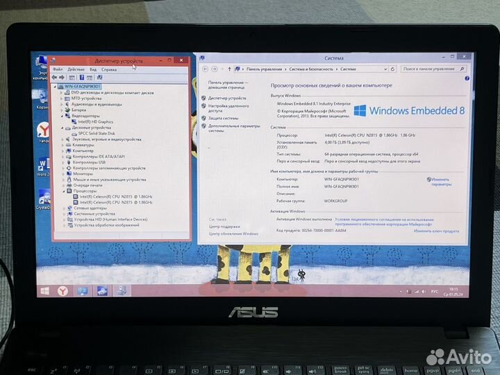Click the Сетевые адаптеры icon
The width and height of the screenshot is (500, 375).
click(70, 208)
